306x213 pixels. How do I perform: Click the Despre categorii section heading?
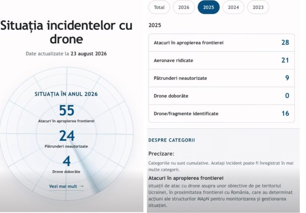172,140
